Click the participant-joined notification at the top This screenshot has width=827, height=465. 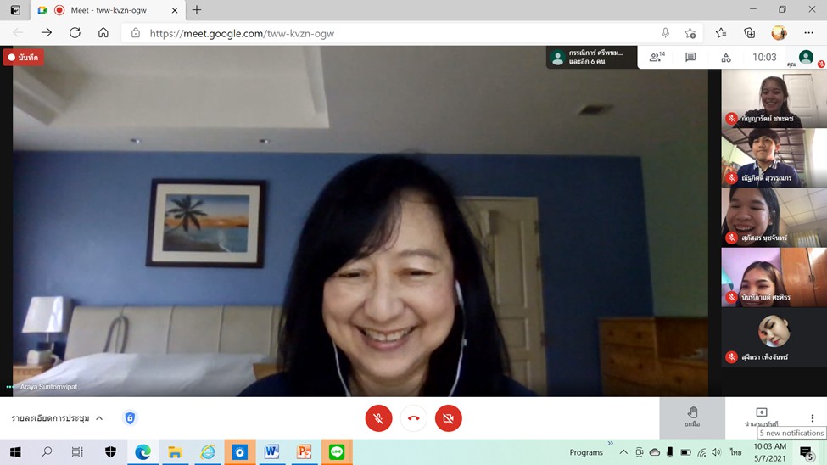tap(591, 58)
